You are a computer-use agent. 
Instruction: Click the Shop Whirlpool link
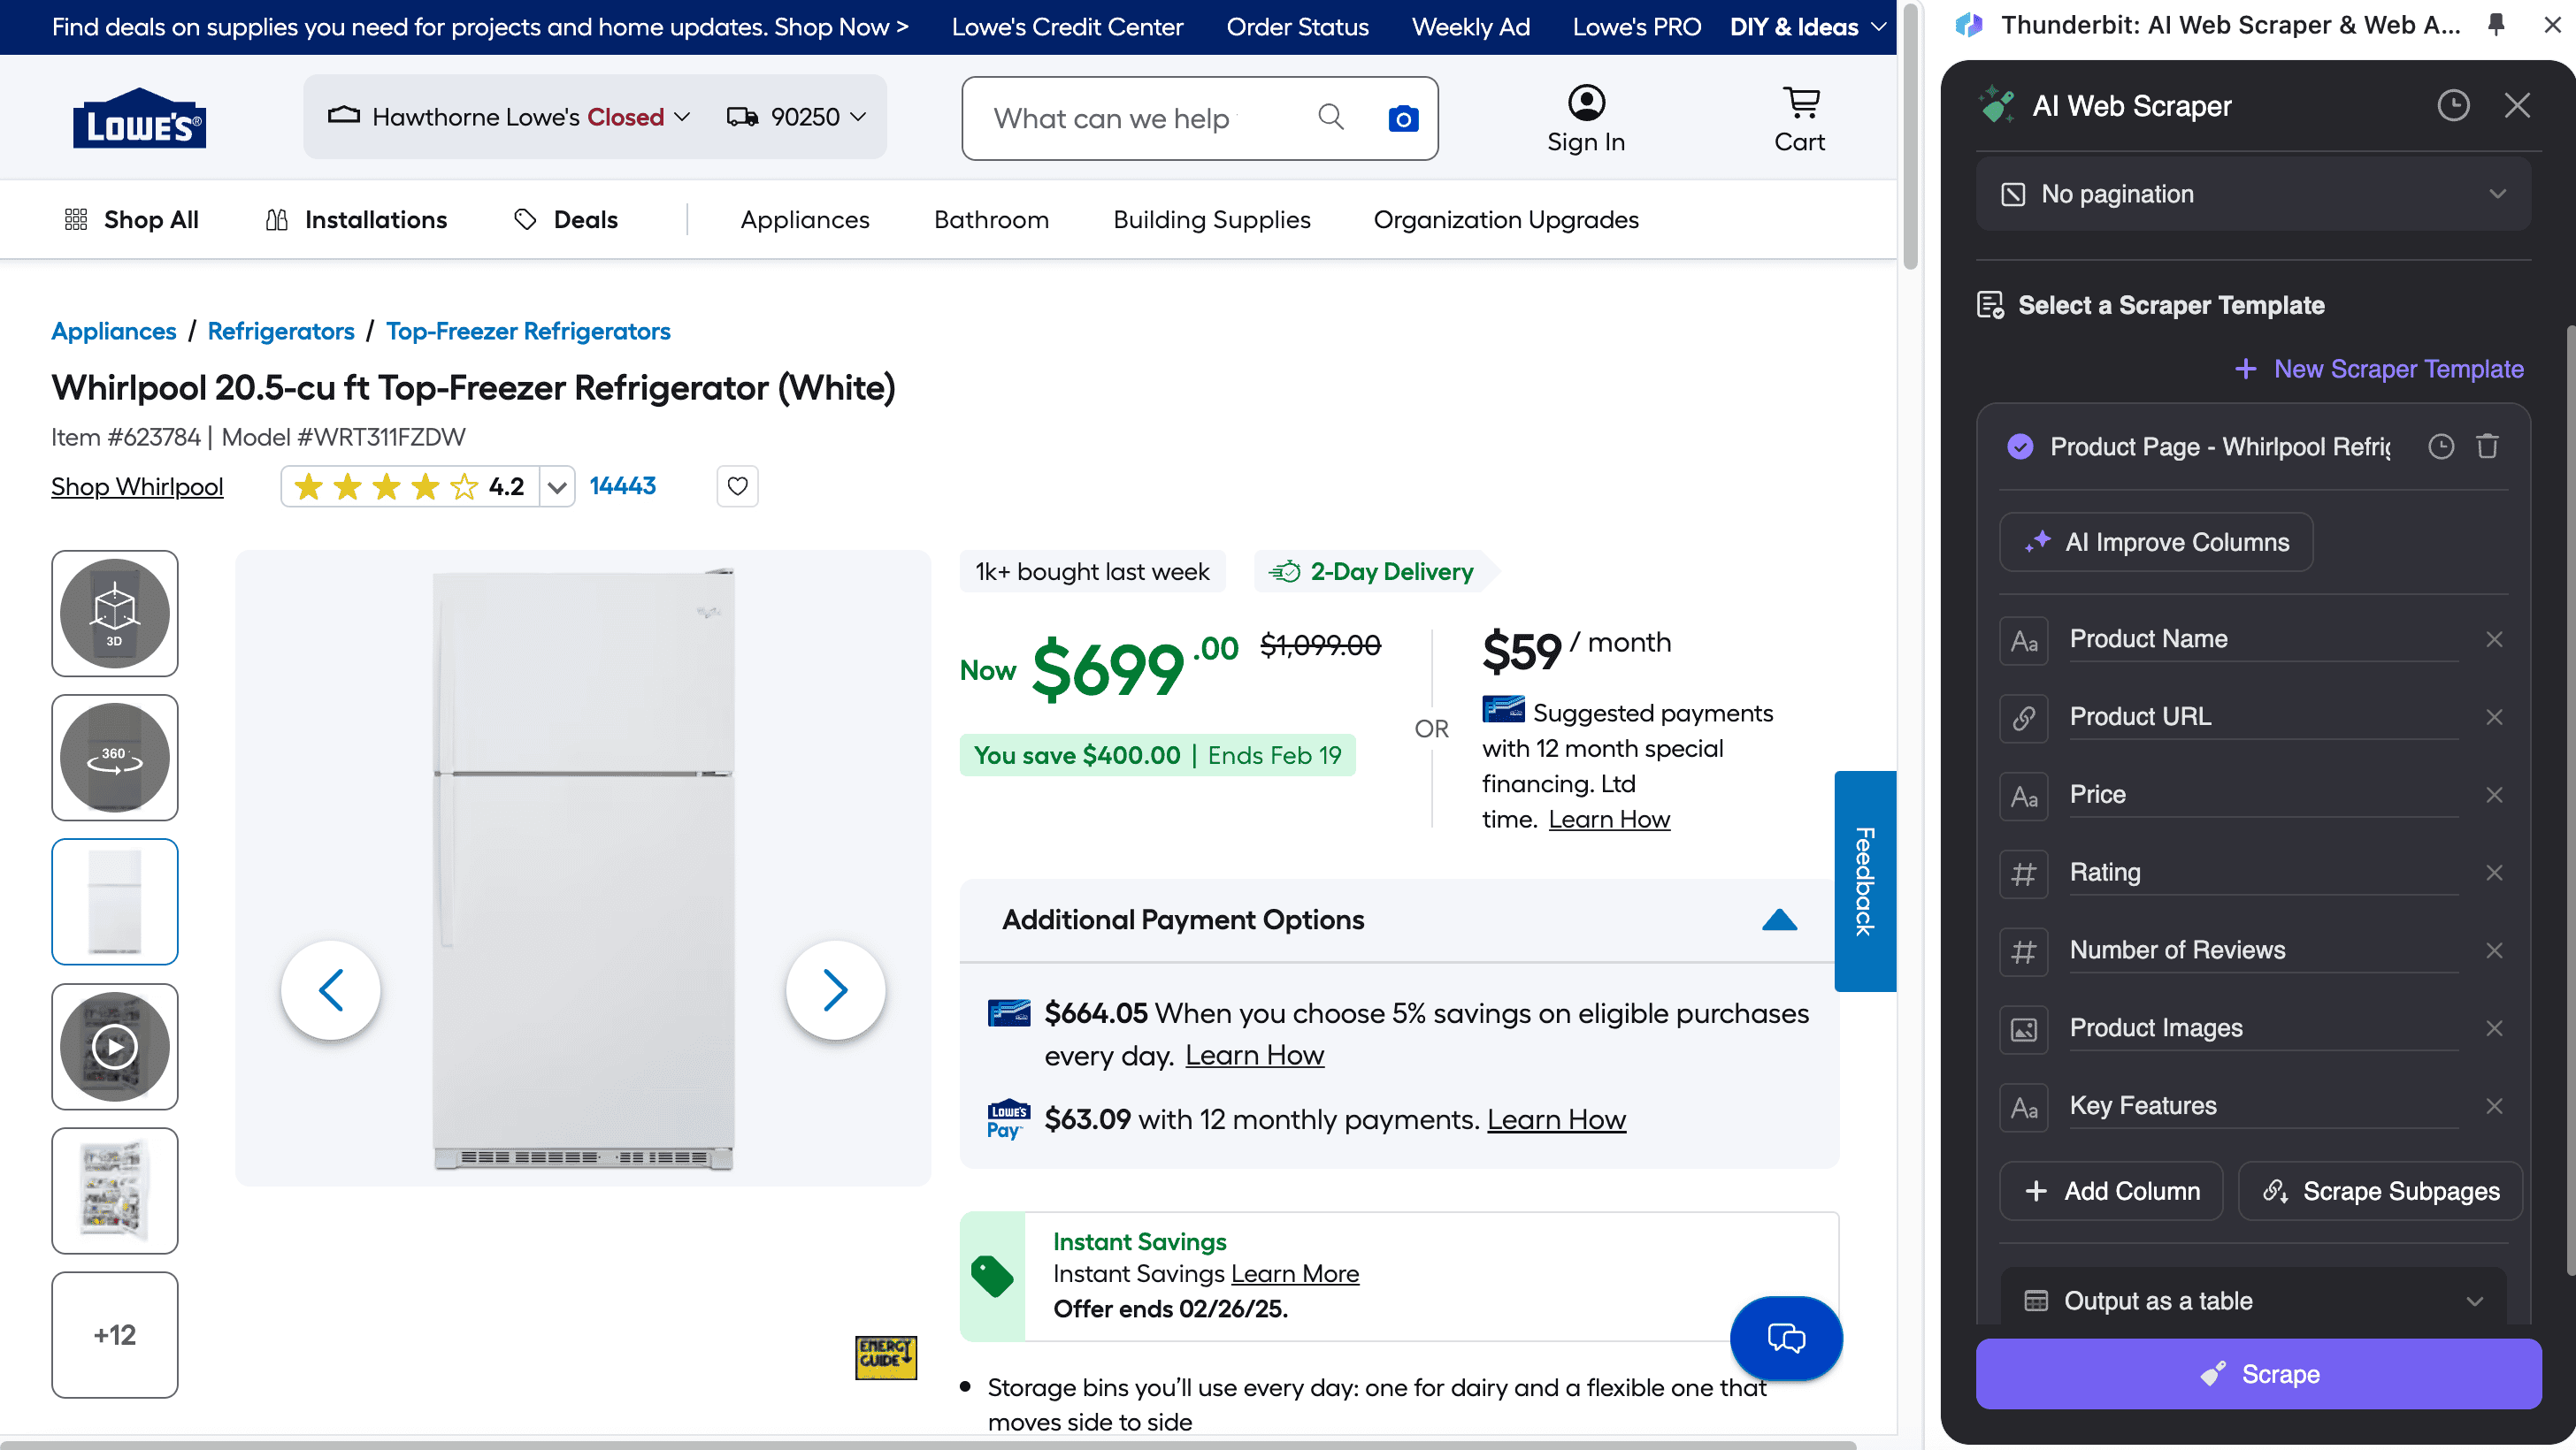(x=137, y=486)
